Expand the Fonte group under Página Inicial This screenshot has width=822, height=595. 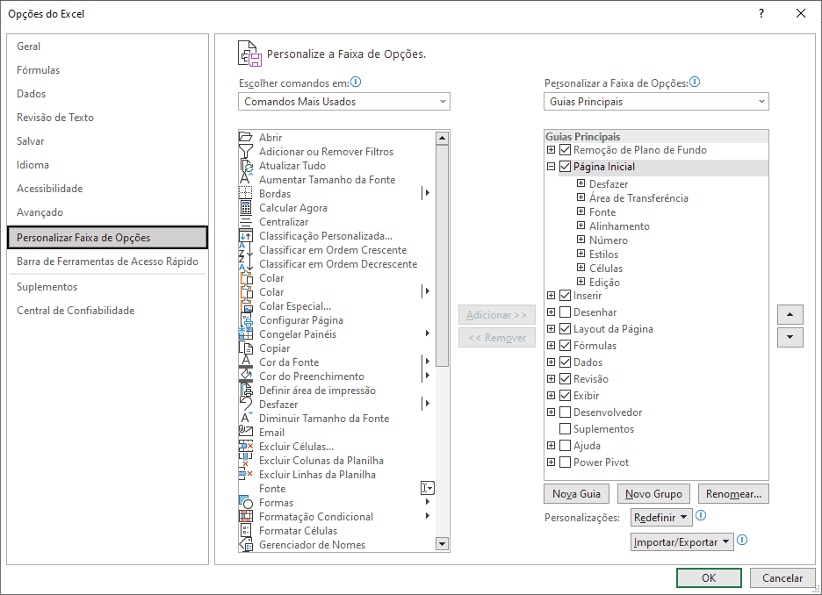(580, 211)
